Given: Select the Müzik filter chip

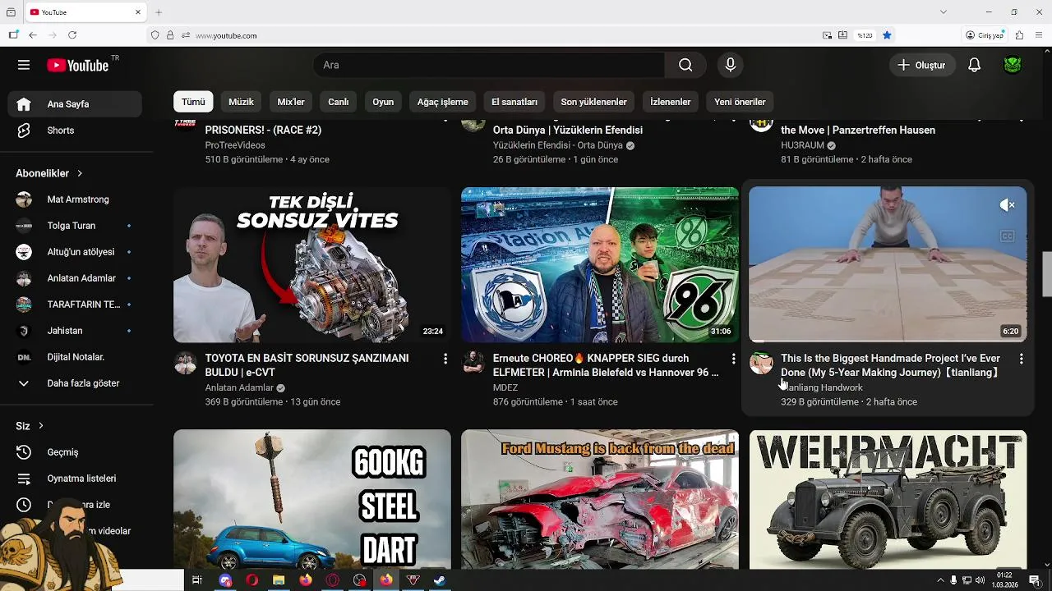Looking at the screenshot, I should 241,102.
